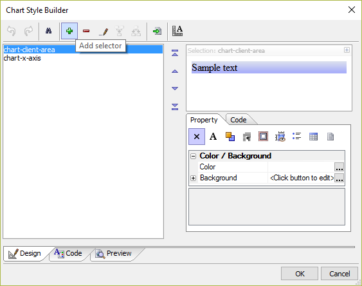Expand the Selection preview panel plus
The image size is (362, 286).
pos(347,50)
